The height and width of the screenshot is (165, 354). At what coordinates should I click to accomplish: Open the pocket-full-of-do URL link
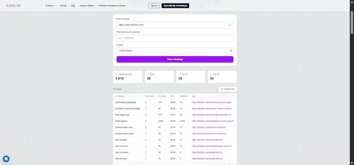coord(207,140)
